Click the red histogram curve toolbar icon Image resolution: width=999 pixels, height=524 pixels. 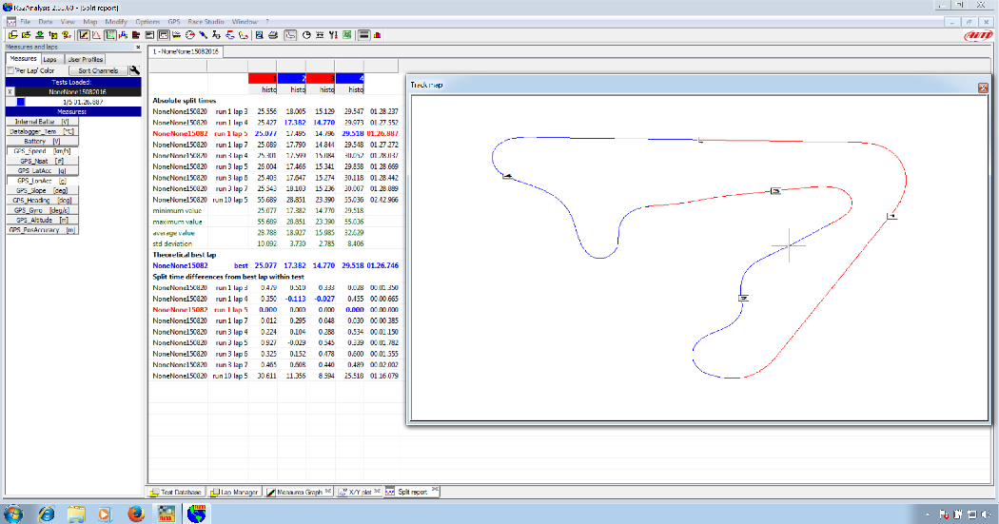point(96,35)
